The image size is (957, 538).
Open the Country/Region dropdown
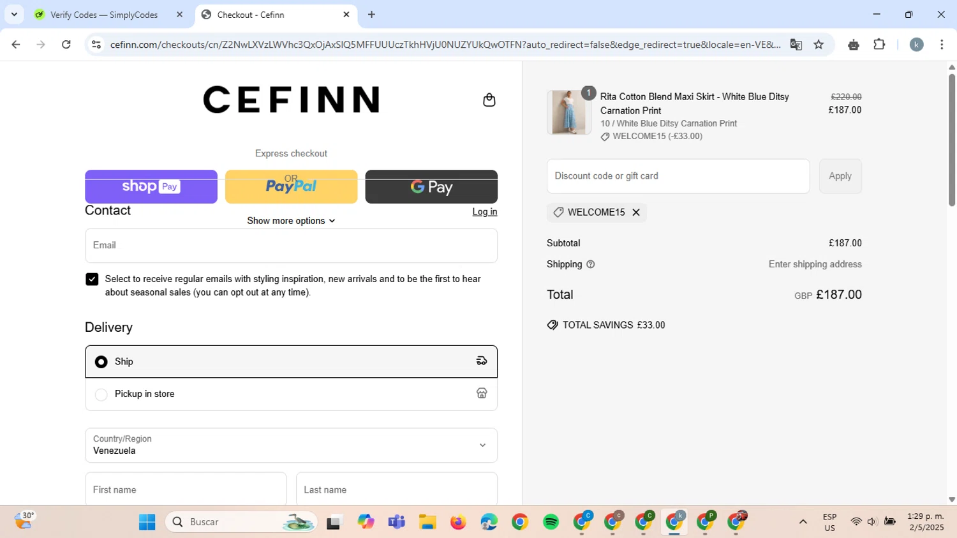(x=291, y=445)
